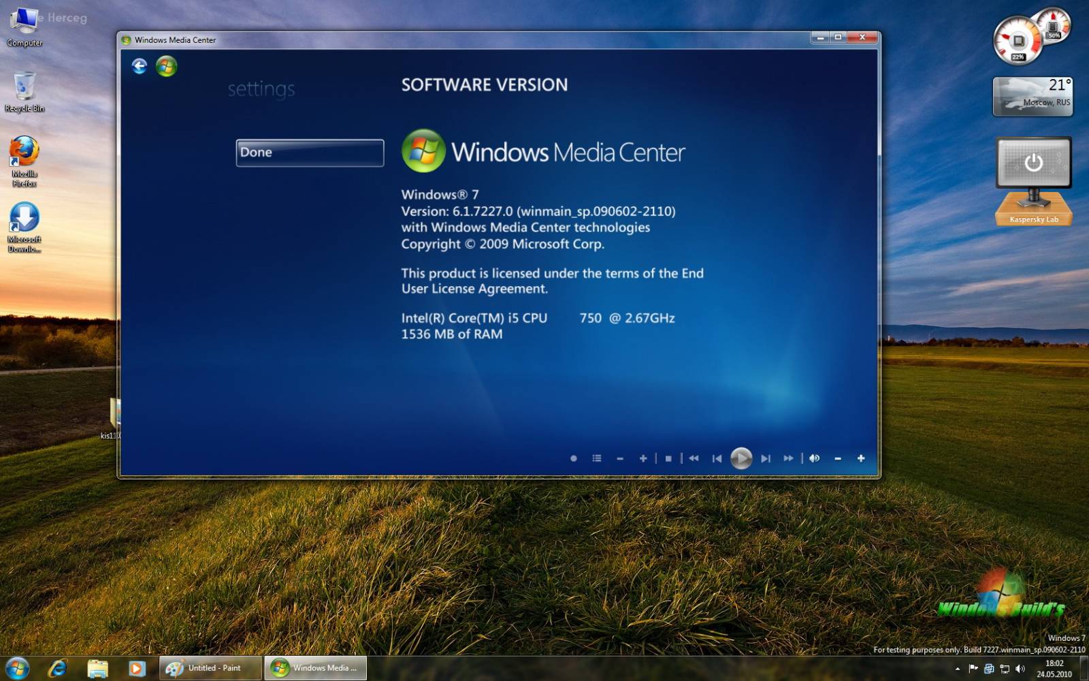Click the blue overlapping-squares tray icon
This screenshot has width=1089, height=681.
(989, 669)
